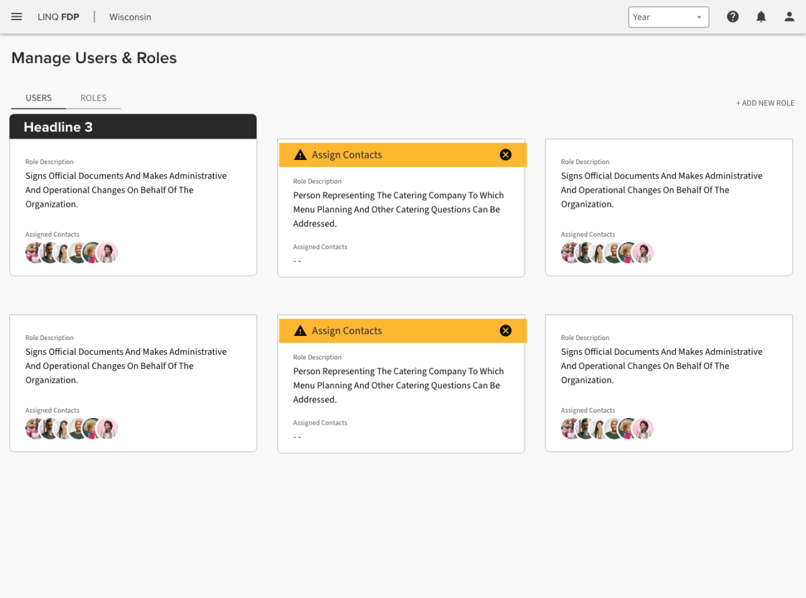Click pink avatar in Headline 3 card

pyautogui.click(x=107, y=253)
